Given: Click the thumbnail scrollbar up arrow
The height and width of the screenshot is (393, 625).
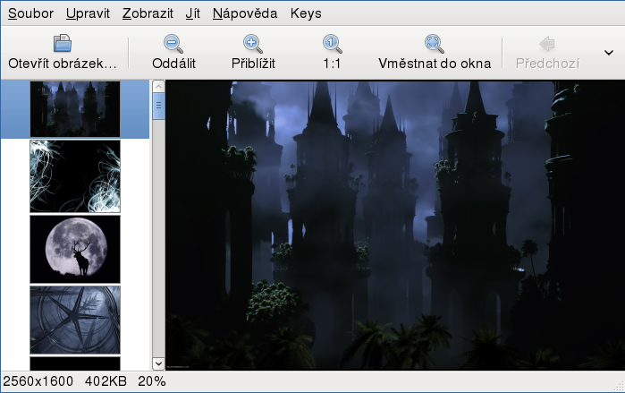Looking at the screenshot, I should (x=158, y=87).
